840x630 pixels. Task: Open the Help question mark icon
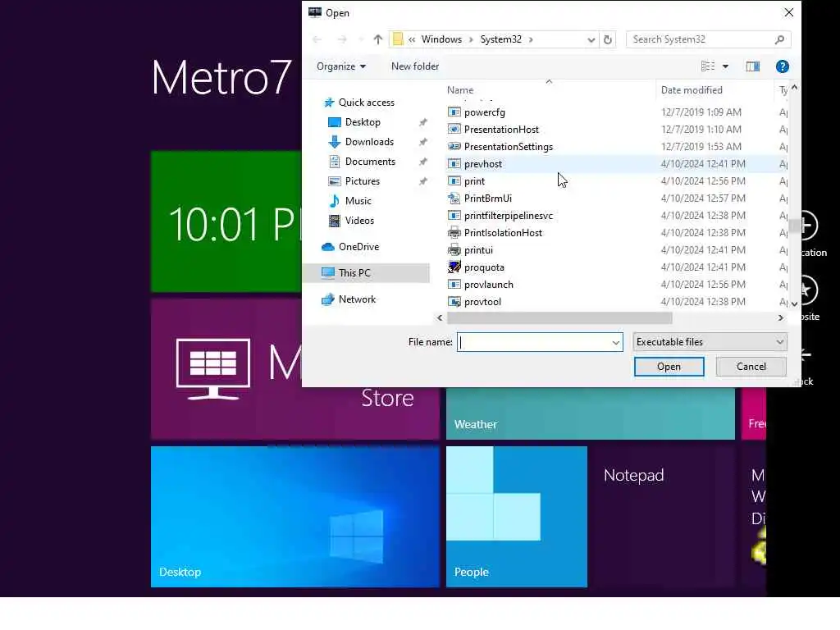click(x=782, y=66)
